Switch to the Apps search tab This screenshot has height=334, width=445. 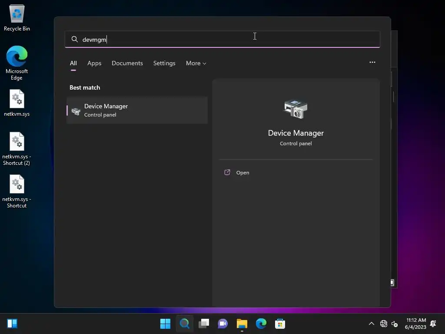pos(94,63)
